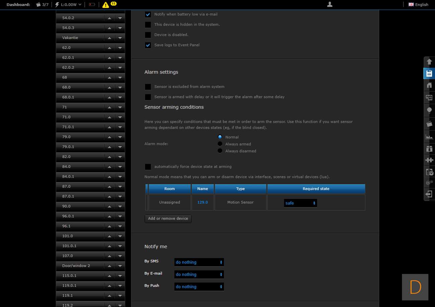
Task: Select the Vakantie item in device list
Action: click(80, 38)
